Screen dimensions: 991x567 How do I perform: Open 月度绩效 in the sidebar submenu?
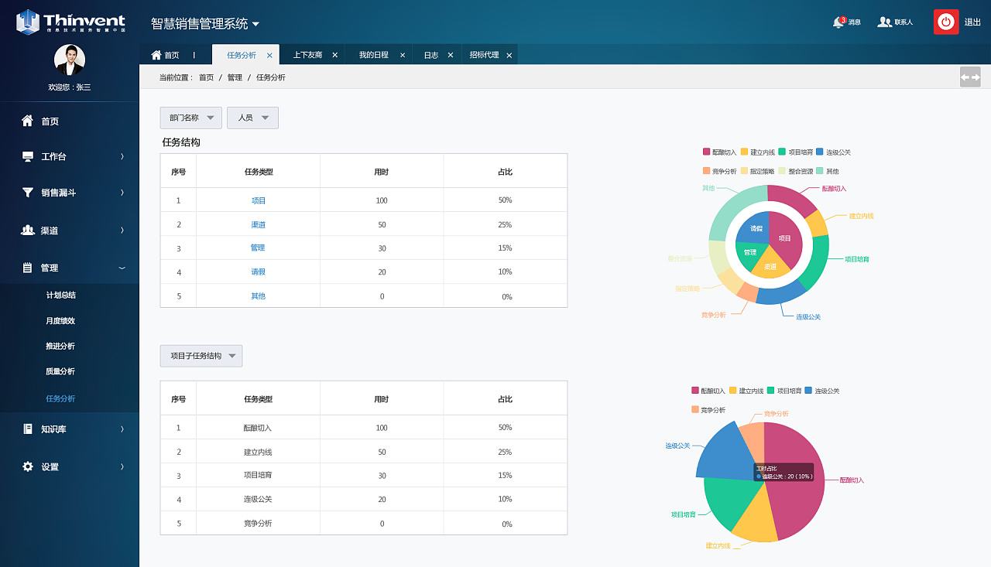[x=60, y=321]
